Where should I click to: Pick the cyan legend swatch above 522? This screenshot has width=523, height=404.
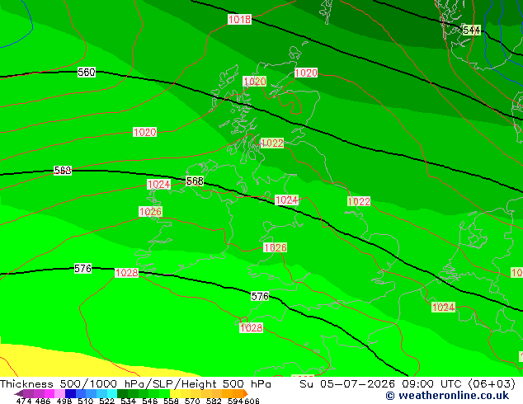click(x=111, y=393)
